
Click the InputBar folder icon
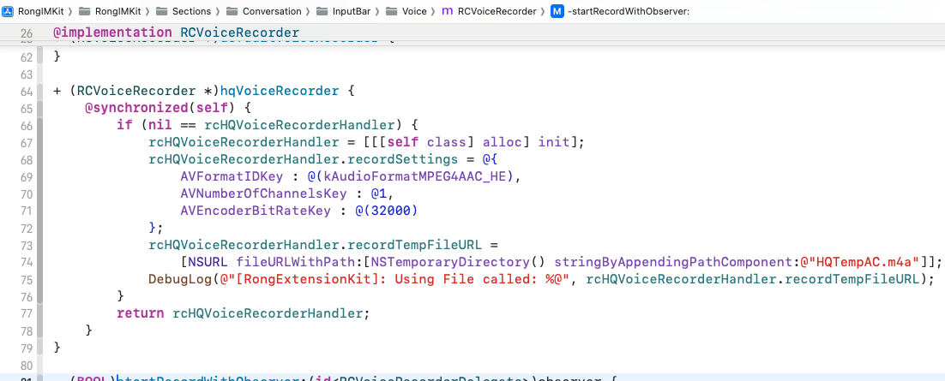click(322, 11)
